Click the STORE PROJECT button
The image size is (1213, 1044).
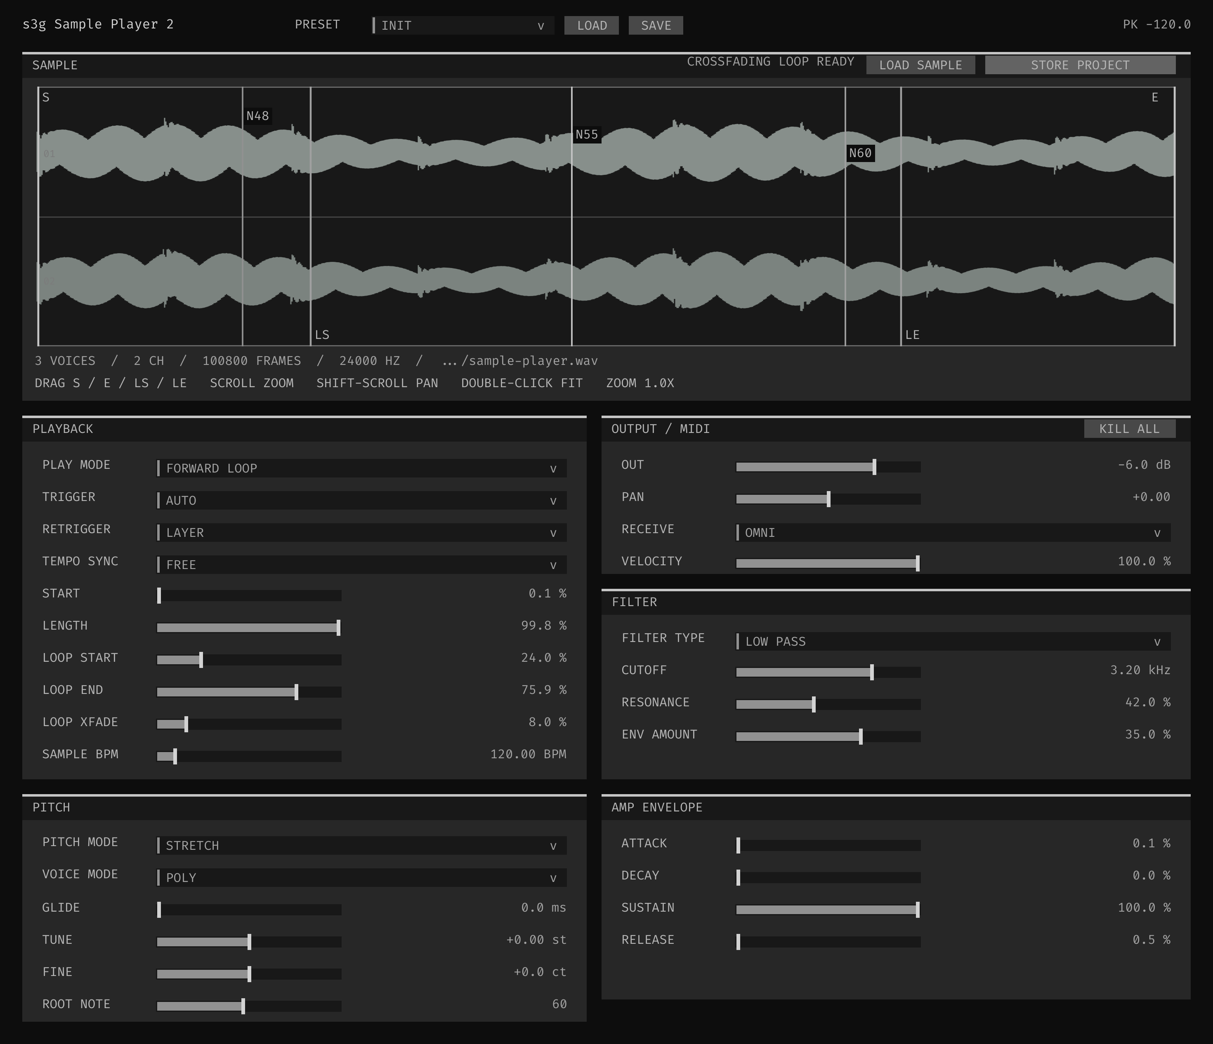tap(1080, 65)
